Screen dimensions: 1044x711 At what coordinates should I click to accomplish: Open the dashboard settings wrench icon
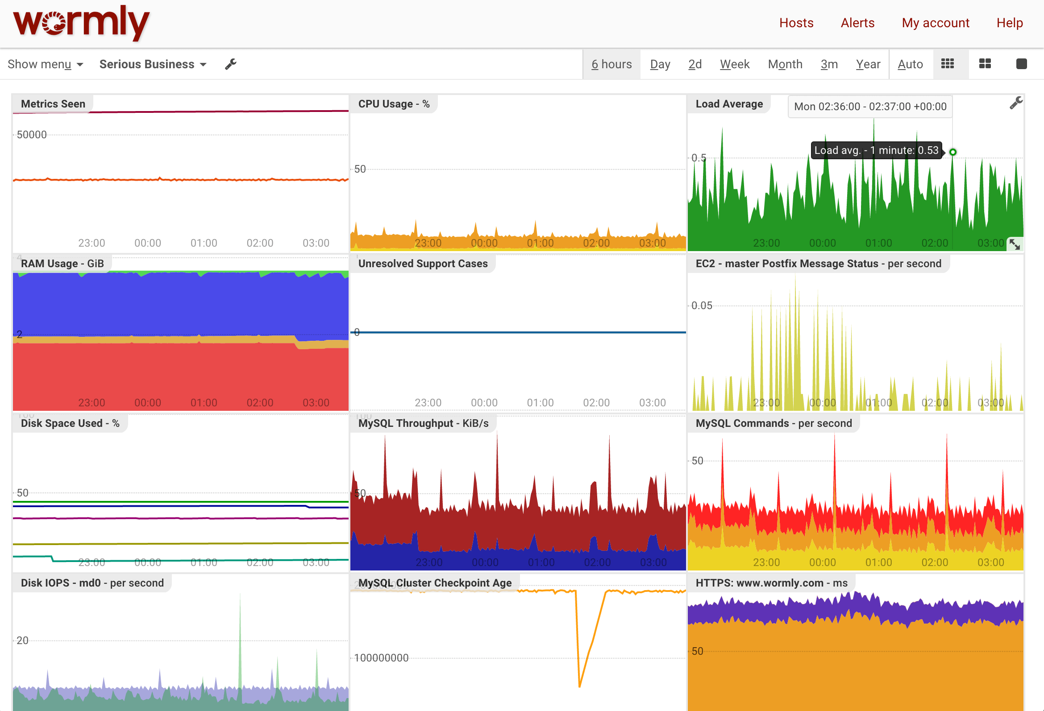231,64
